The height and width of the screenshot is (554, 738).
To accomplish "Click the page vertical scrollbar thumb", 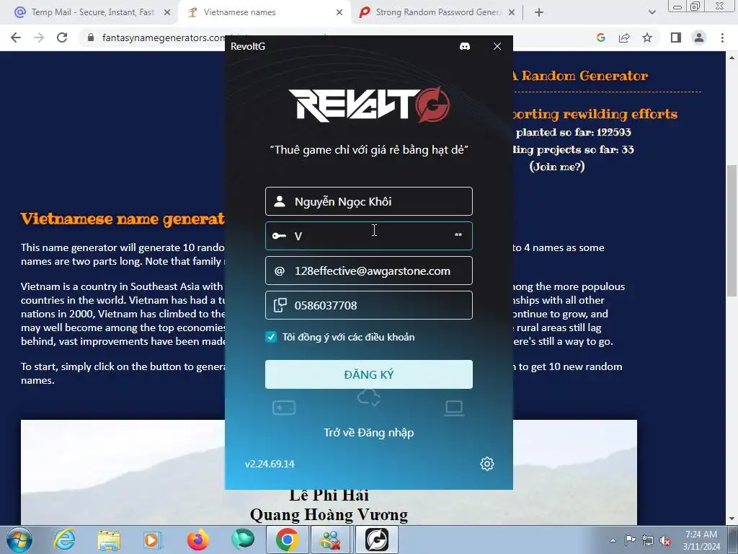I will pos(732,231).
